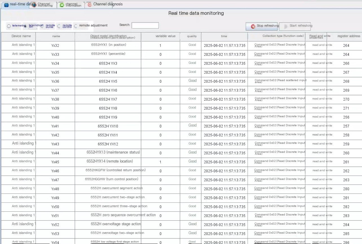
Task: Click the Yx42 name cell
Action: [55, 135]
